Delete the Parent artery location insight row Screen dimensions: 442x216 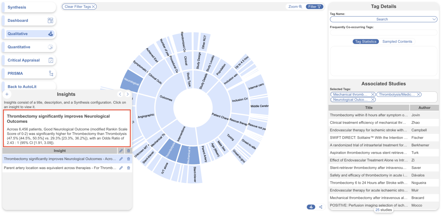tap(129, 168)
